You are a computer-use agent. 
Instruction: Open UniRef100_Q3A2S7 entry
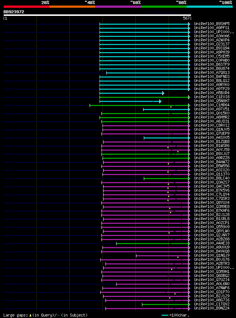click(212, 182)
